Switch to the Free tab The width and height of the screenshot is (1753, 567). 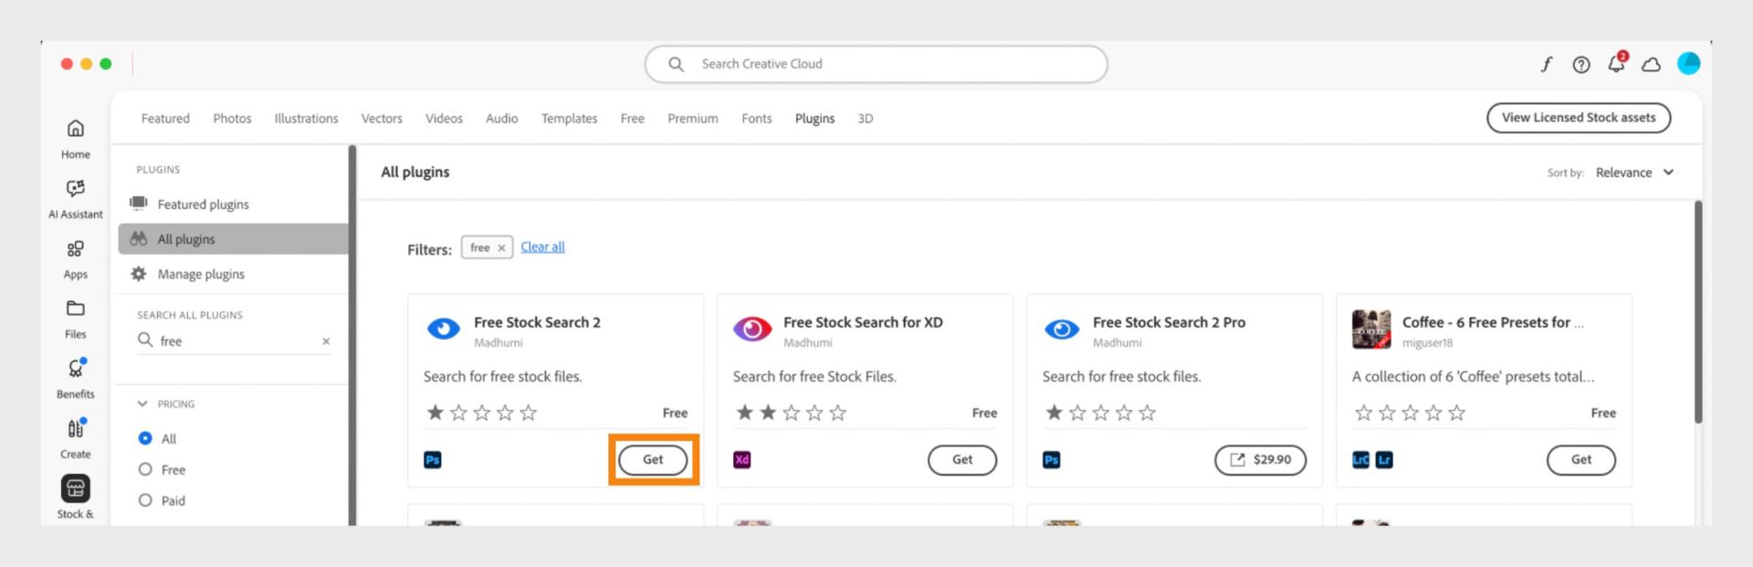(x=632, y=119)
